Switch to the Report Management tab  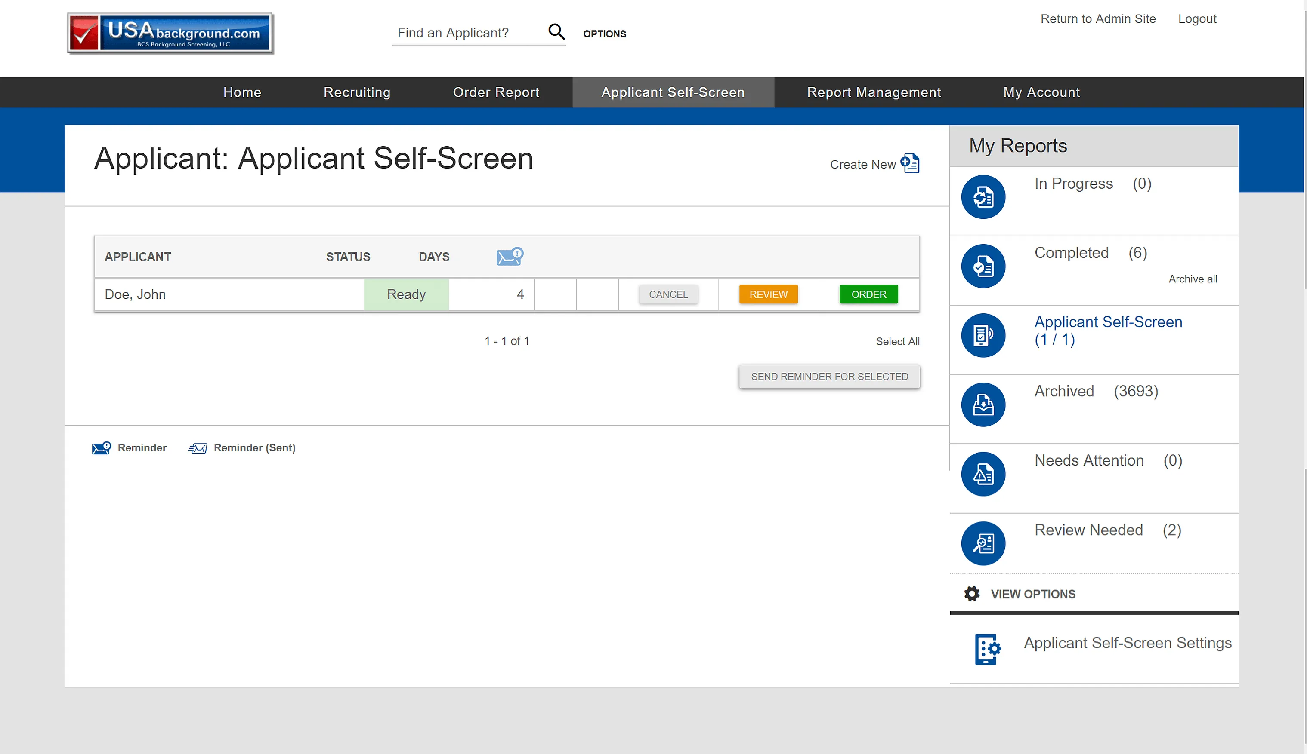[873, 92]
